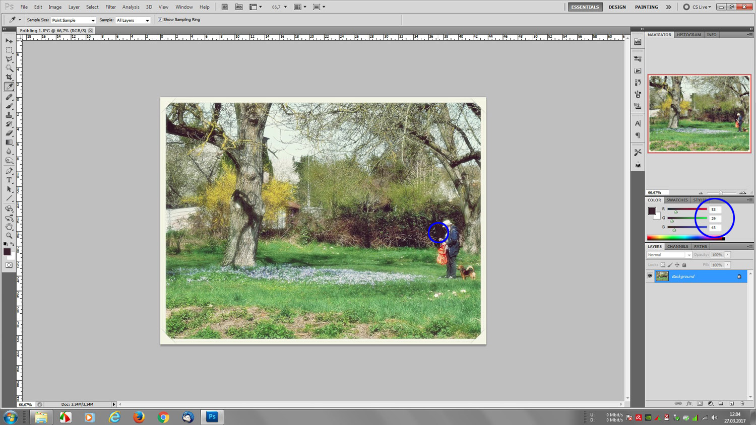Select the Move tool
This screenshot has width=756, height=425.
[9, 41]
